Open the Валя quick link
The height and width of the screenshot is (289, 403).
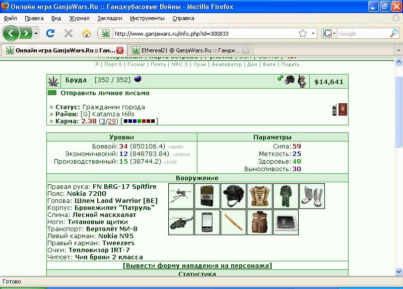tap(269, 64)
